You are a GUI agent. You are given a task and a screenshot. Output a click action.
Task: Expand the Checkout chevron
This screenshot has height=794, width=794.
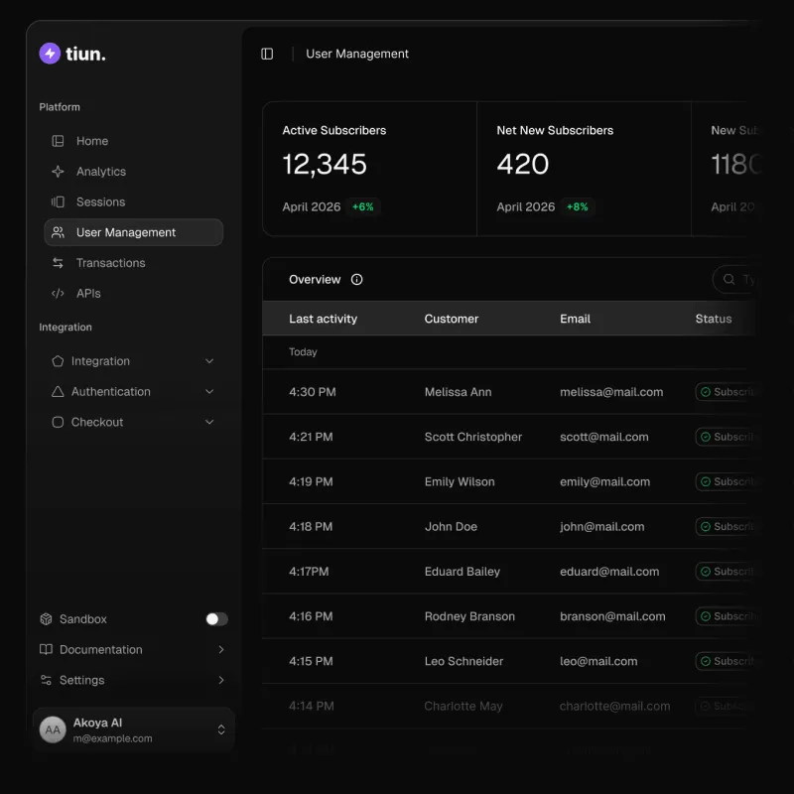209,422
